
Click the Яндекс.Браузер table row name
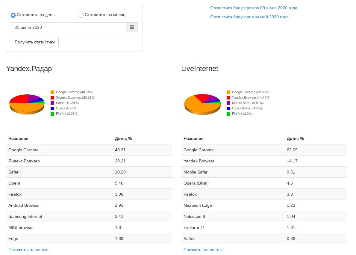[24, 161]
